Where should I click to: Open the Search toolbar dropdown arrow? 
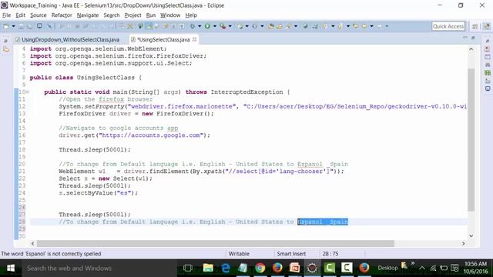coord(296,26)
